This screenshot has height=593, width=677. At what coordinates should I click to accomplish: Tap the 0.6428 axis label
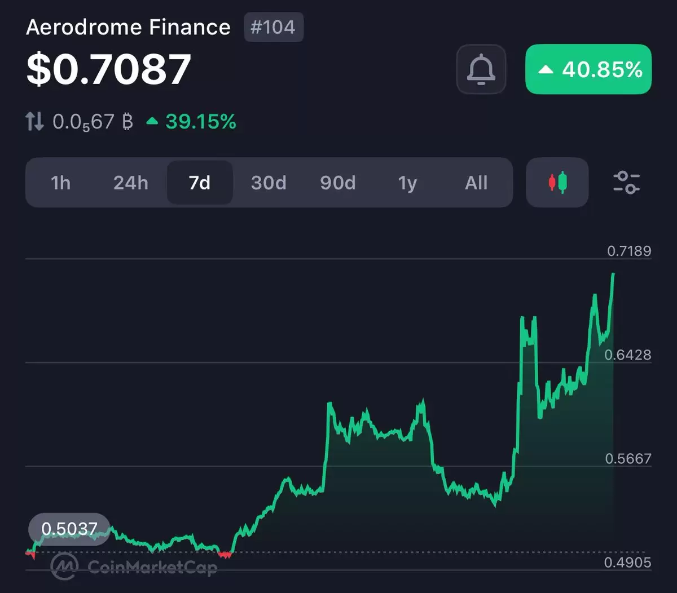point(628,355)
